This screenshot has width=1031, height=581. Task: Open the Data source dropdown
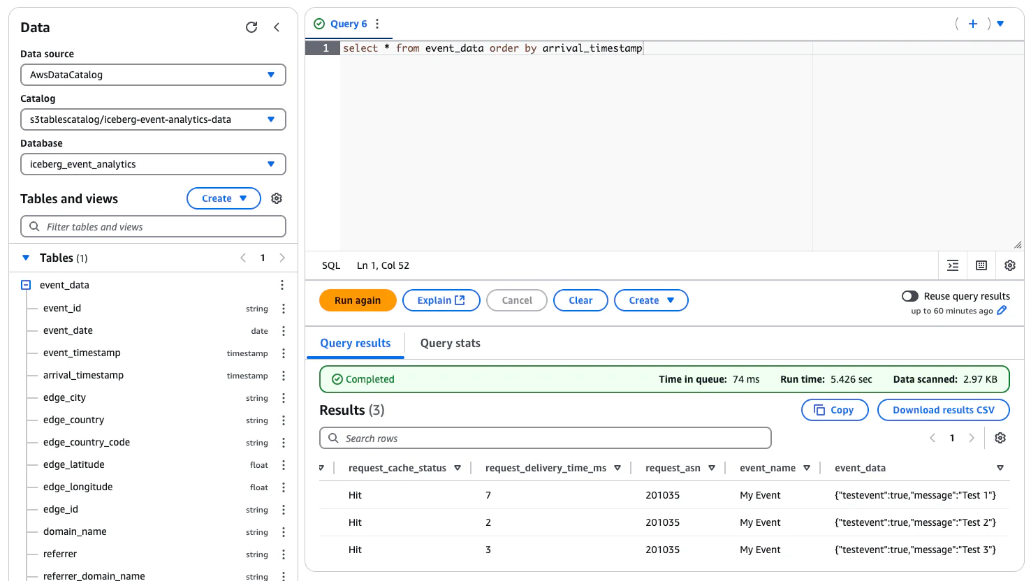[153, 75]
